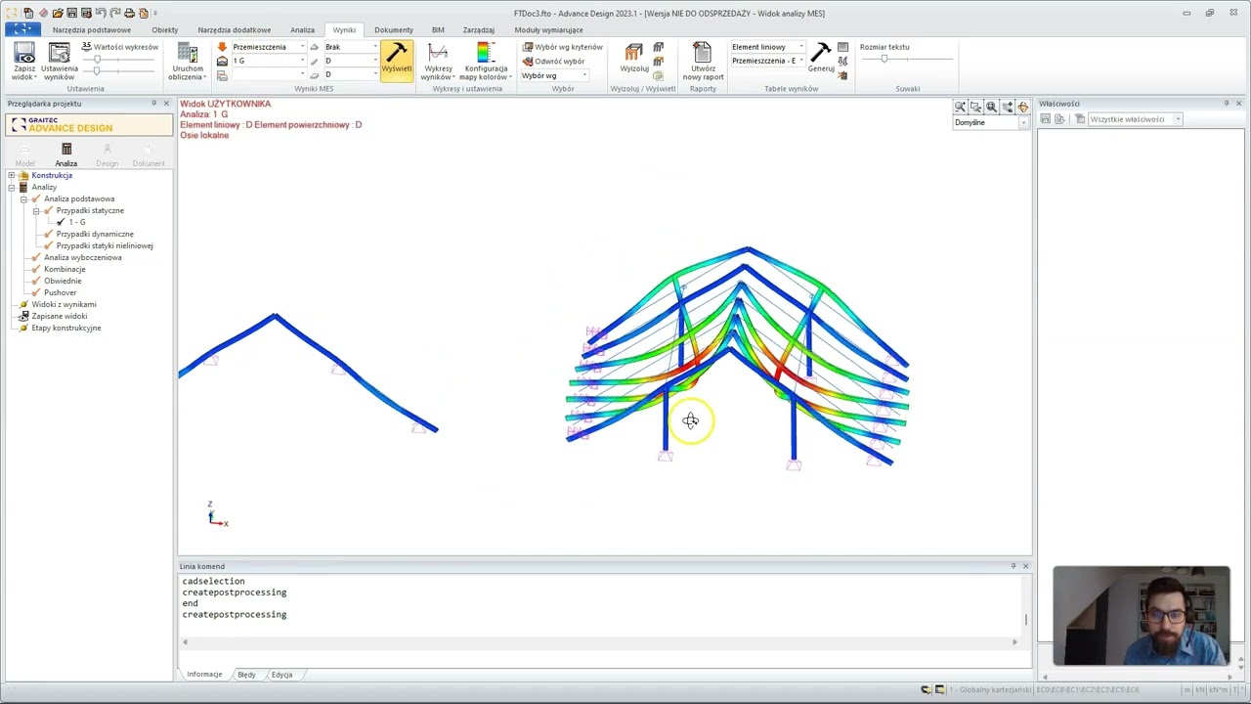Toggle the 1 - G load case checkmark
This screenshot has width=1251, height=704.
pos(61,222)
